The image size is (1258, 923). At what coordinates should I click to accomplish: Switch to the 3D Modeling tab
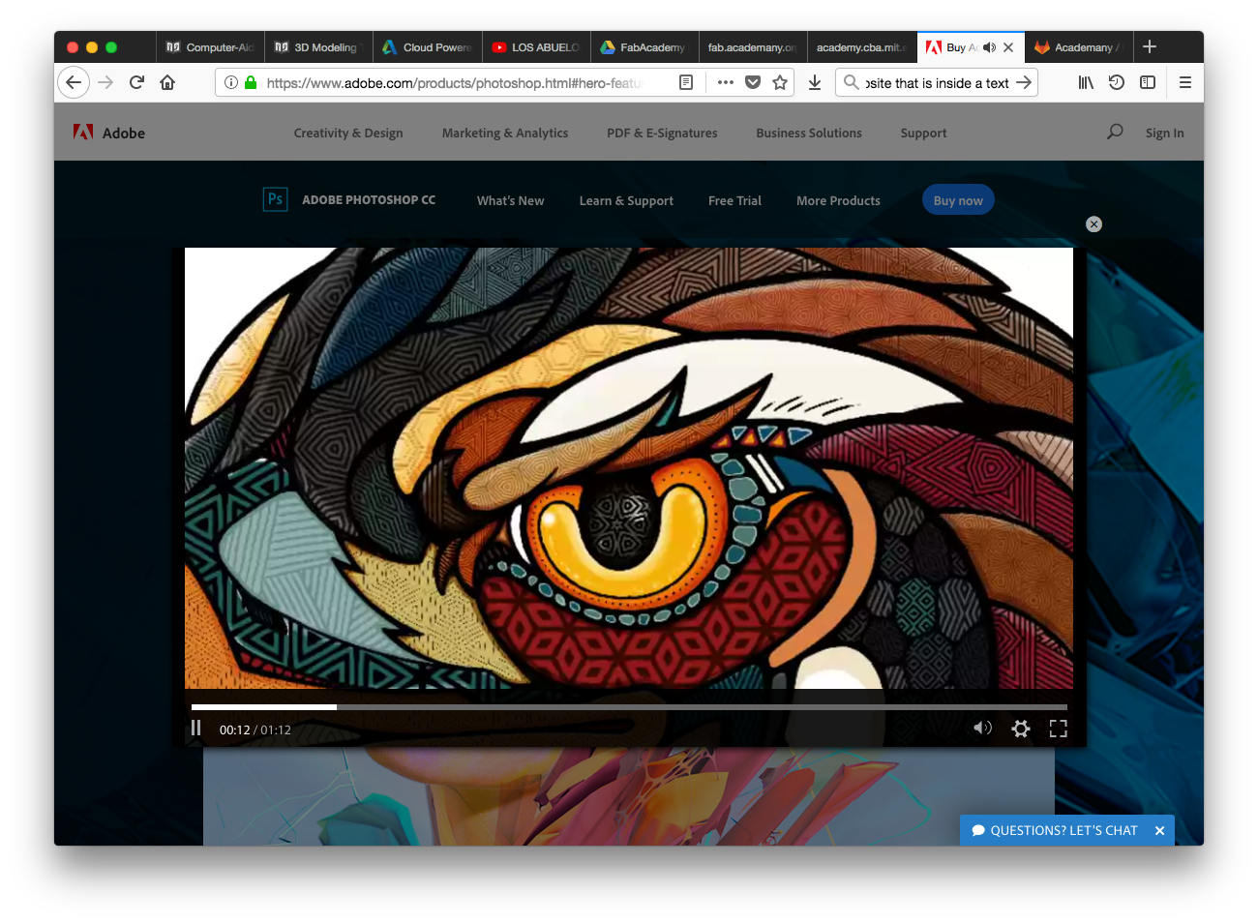pyautogui.click(x=318, y=47)
